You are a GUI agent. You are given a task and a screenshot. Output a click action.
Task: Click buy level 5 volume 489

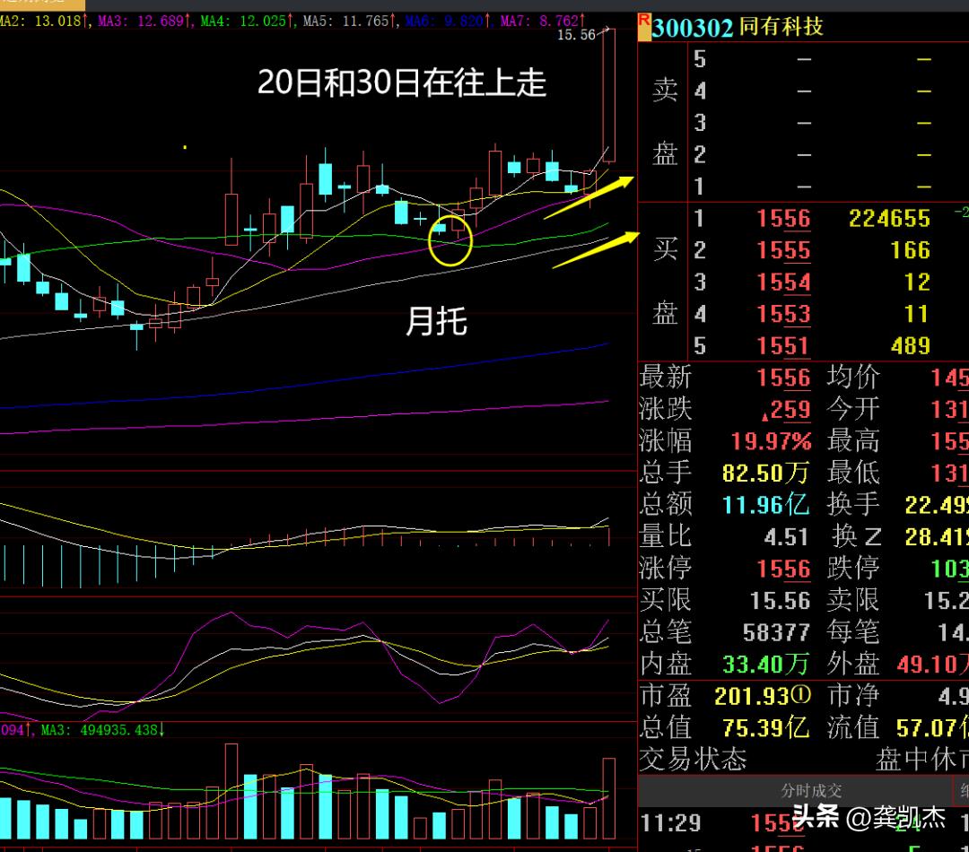(x=911, y=346)
